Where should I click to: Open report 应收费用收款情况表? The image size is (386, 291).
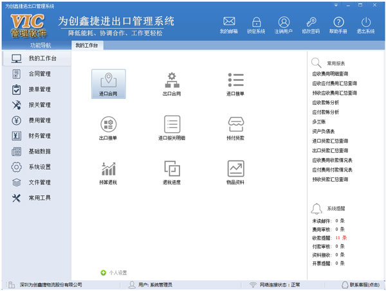[x=332, y=160]
